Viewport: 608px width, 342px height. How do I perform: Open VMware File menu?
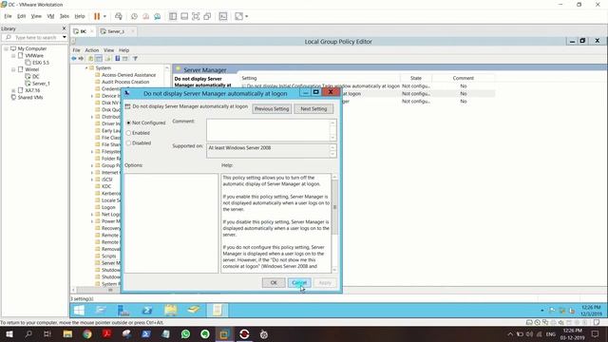8,16
